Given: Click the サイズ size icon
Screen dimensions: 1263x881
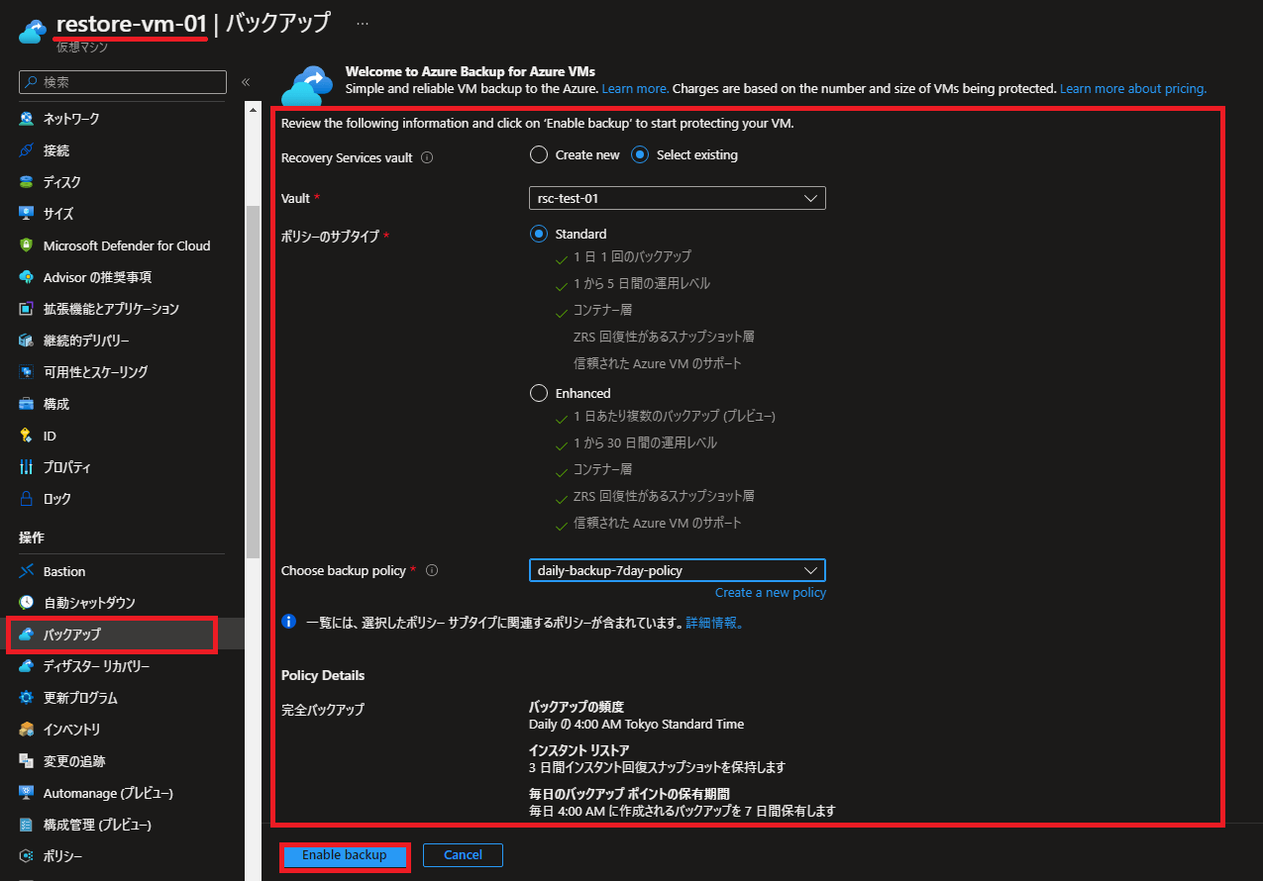Looking at the screenshot, I should (27, 214).
